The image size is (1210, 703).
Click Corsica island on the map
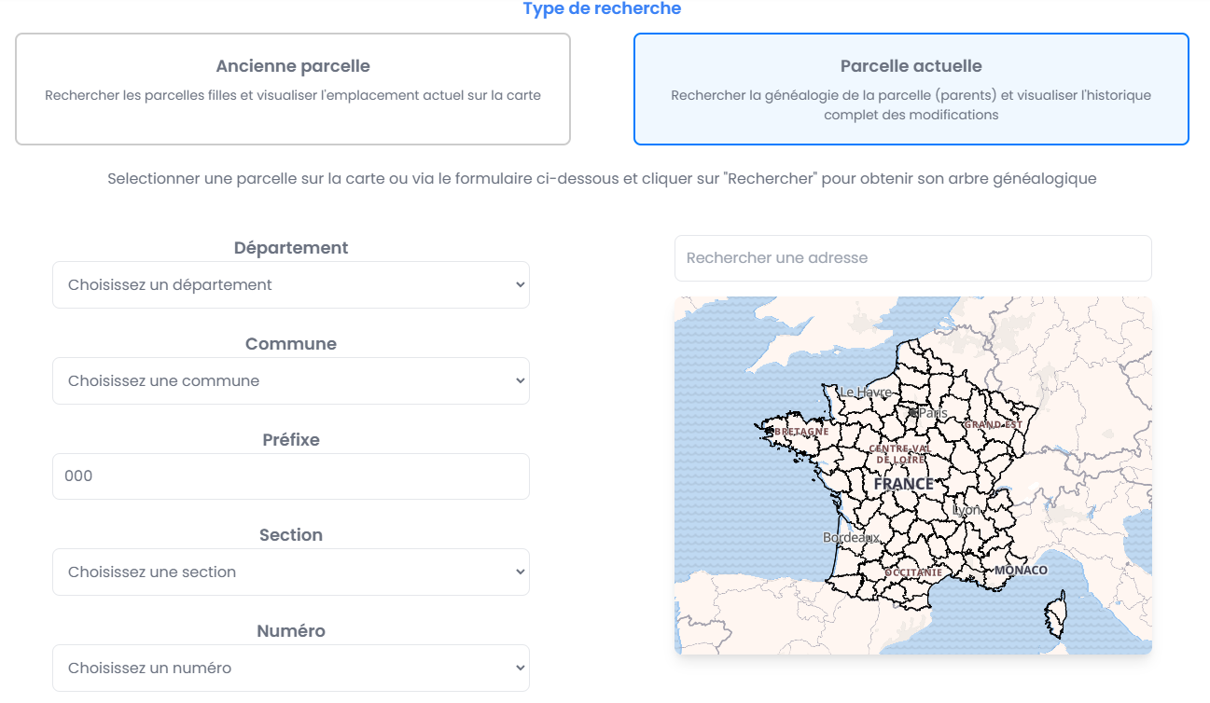pyautogui.click(x=1054, y=613)
